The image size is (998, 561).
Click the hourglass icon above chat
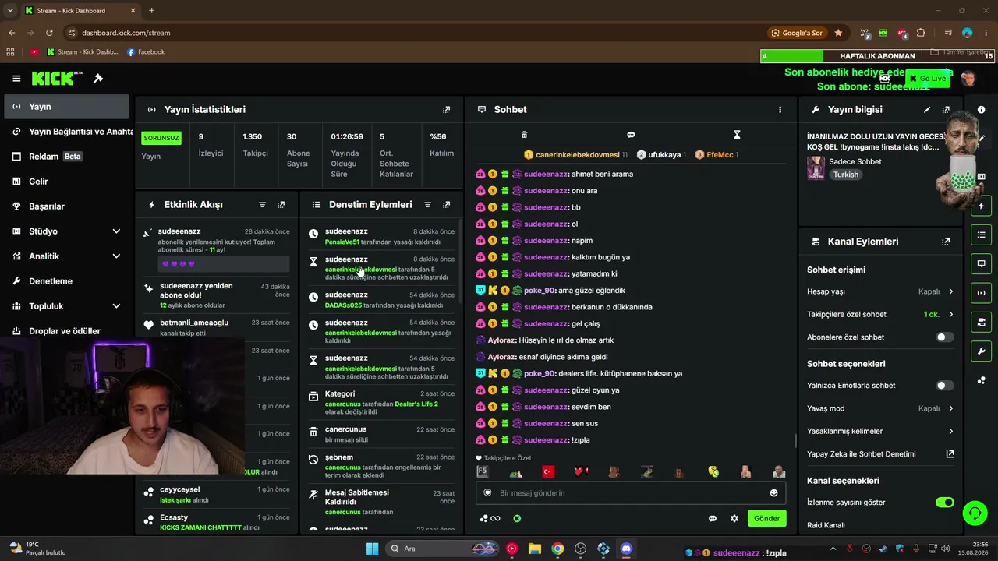coord(737,135)
